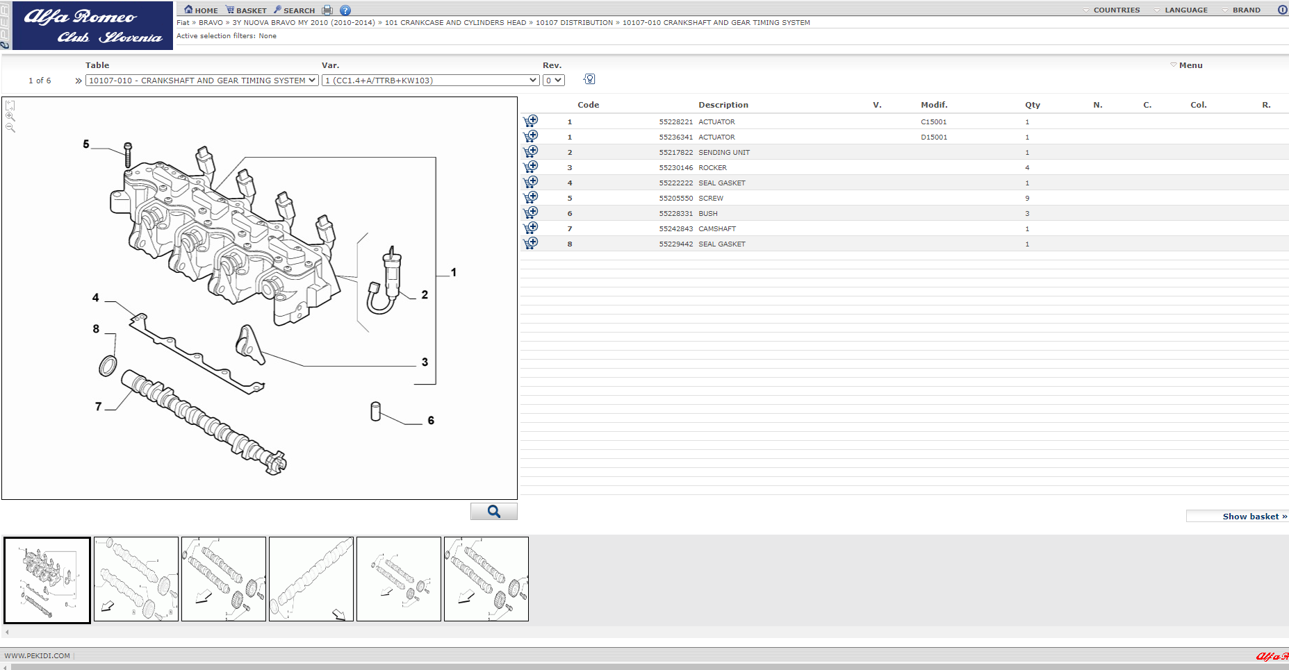Click the Alfa Romeo Club Slovenia logo
This screenshot has height=670, width=1289.
tap(92, 26)
